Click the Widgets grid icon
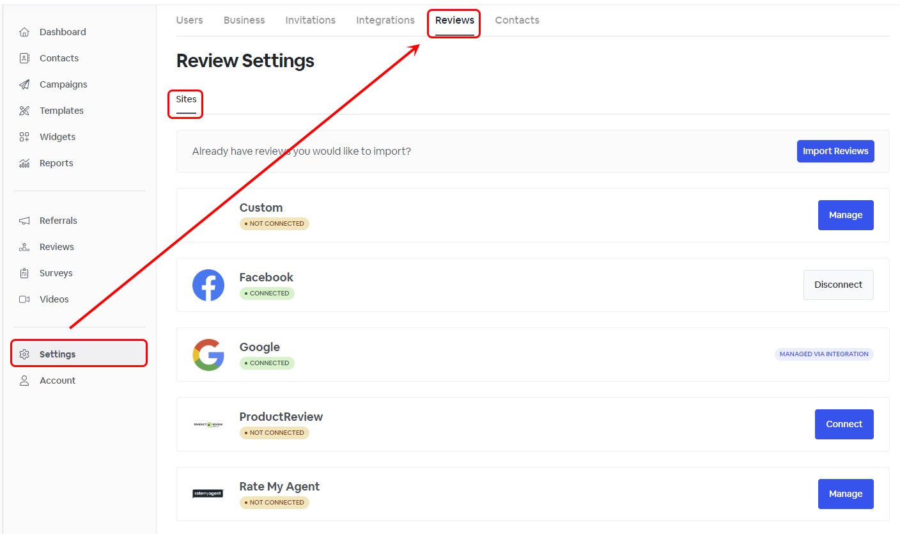The height and width of the screenshot is (534, 900). tap(24, 137)
